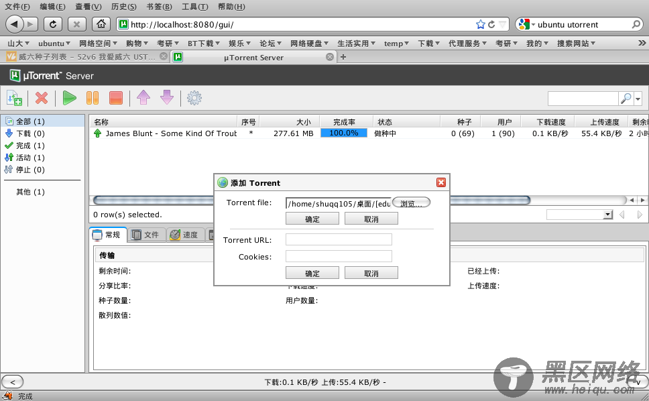Start torrent with green play icon

tap(69, 98)
